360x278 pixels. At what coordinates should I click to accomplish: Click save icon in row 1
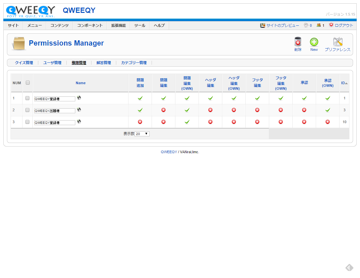tap(79, 98)
